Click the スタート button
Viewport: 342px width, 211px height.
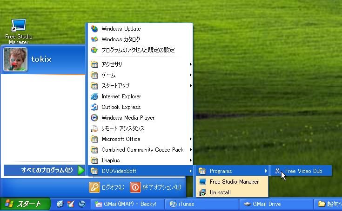(25, 204)
